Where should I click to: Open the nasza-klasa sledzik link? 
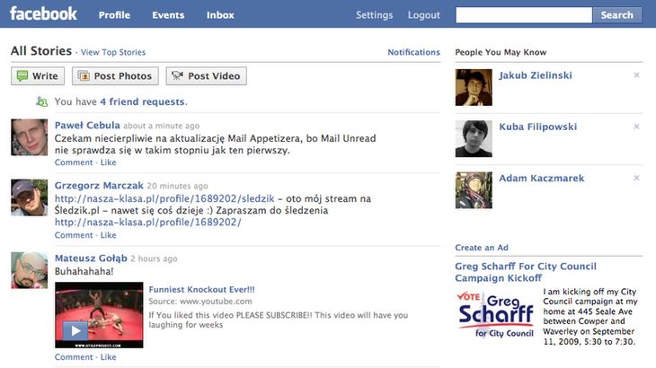click(x=164, y=198)
